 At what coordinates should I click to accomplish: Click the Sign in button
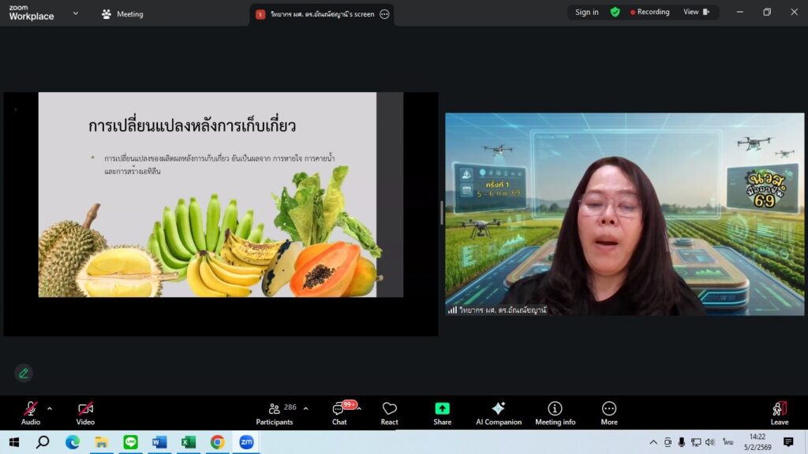tap(586, 13)
